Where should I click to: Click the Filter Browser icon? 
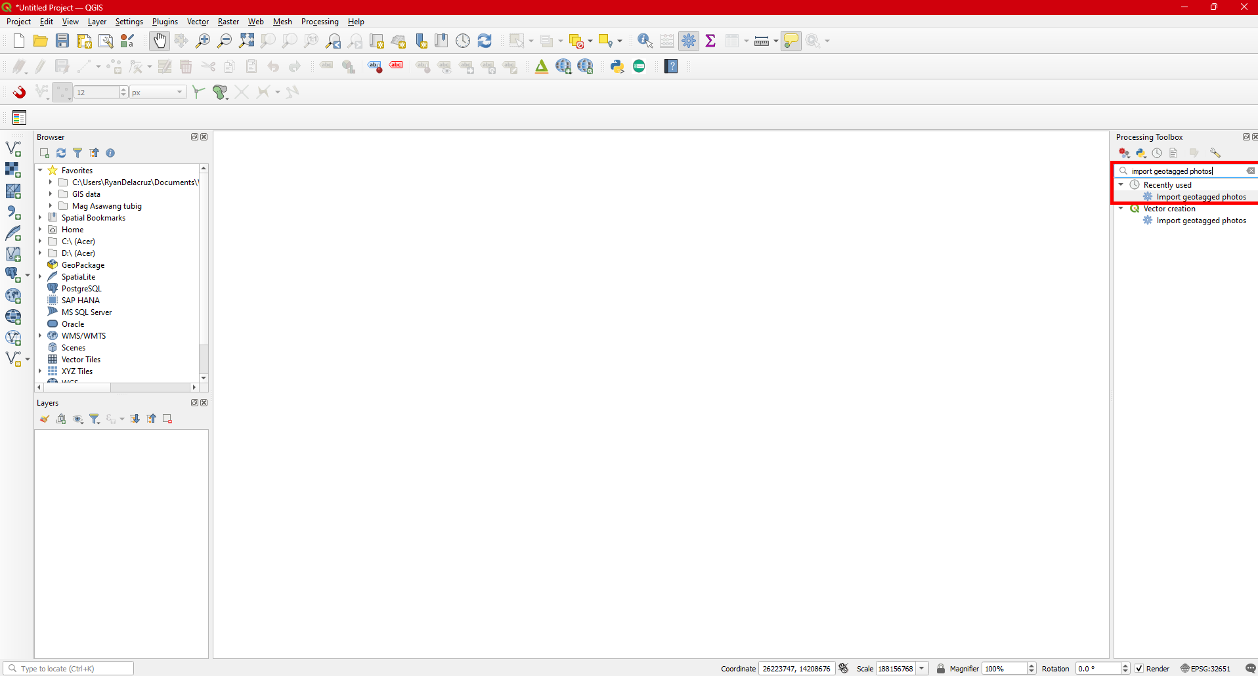click(x=77, y=153)
